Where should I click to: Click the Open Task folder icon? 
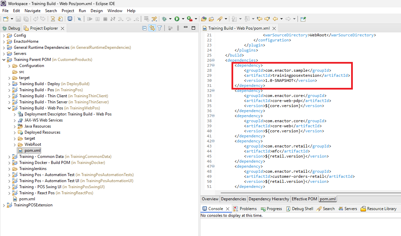(211, 19)
